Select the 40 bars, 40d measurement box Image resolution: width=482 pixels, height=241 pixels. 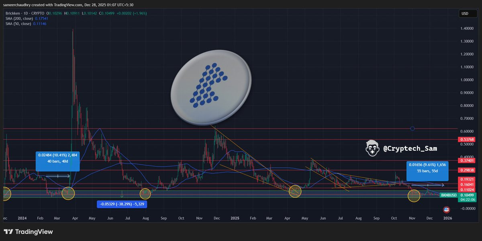point(58,162)
